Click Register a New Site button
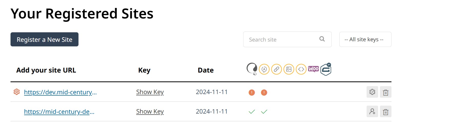 44,39
